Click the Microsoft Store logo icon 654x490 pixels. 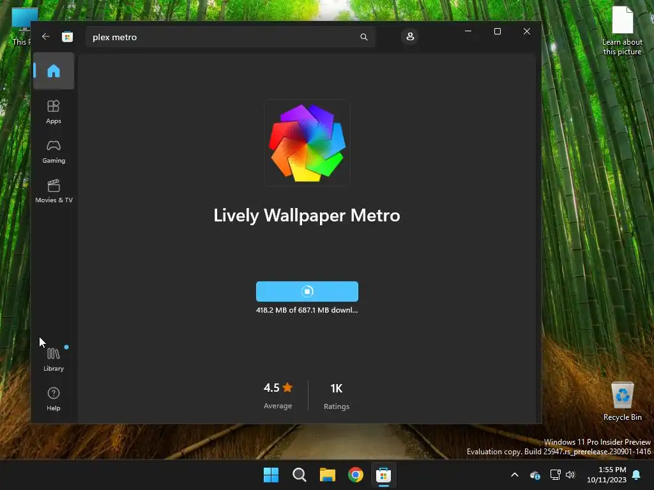click(x=67, y=36)
